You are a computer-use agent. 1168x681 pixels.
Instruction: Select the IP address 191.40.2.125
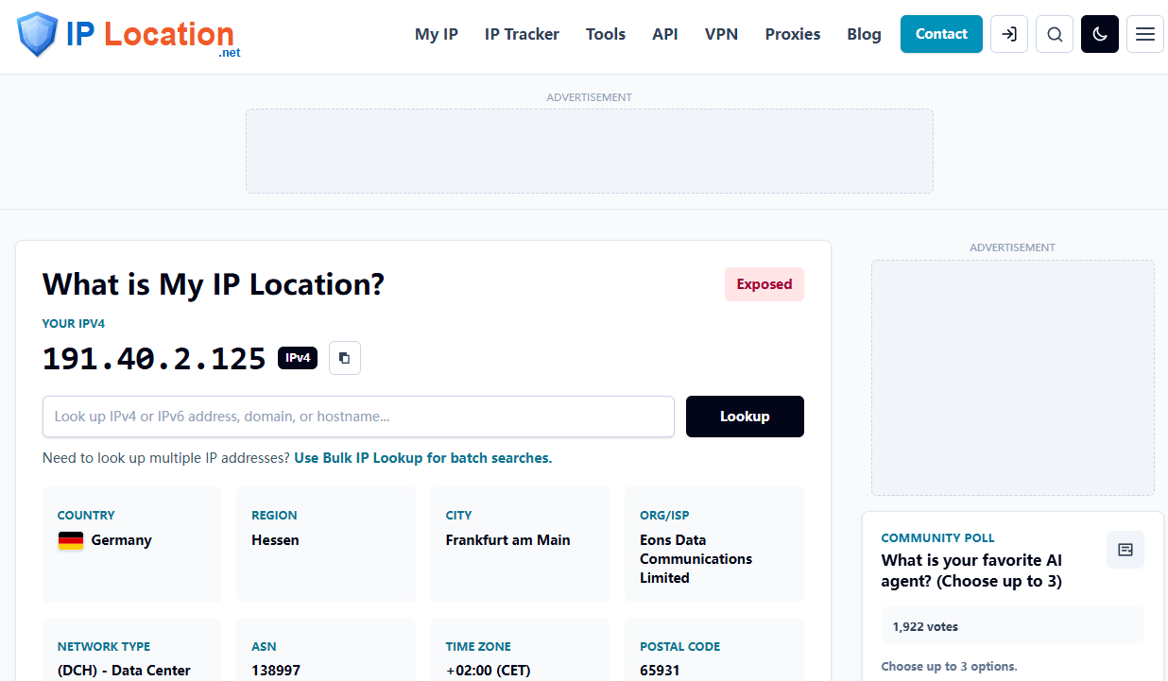[x=154, y=359]
